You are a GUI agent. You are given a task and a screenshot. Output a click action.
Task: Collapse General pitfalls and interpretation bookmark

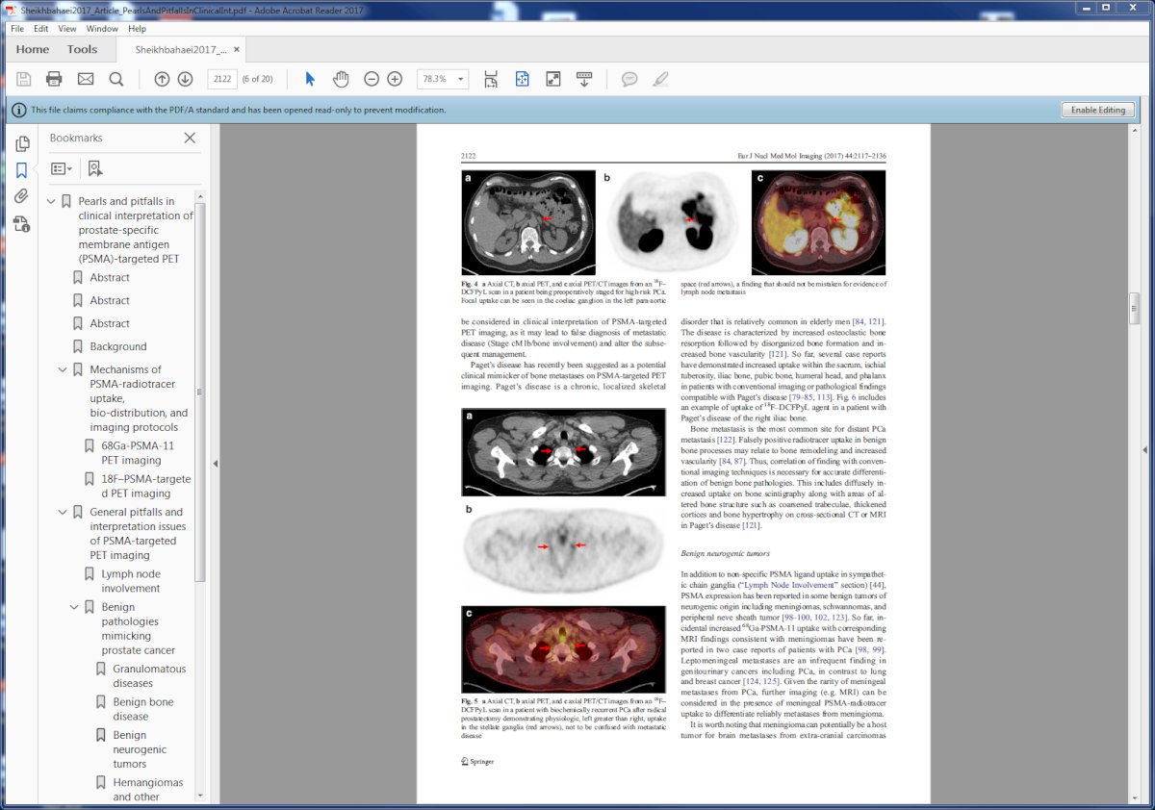pyautogui.click(x=63, y=513)
